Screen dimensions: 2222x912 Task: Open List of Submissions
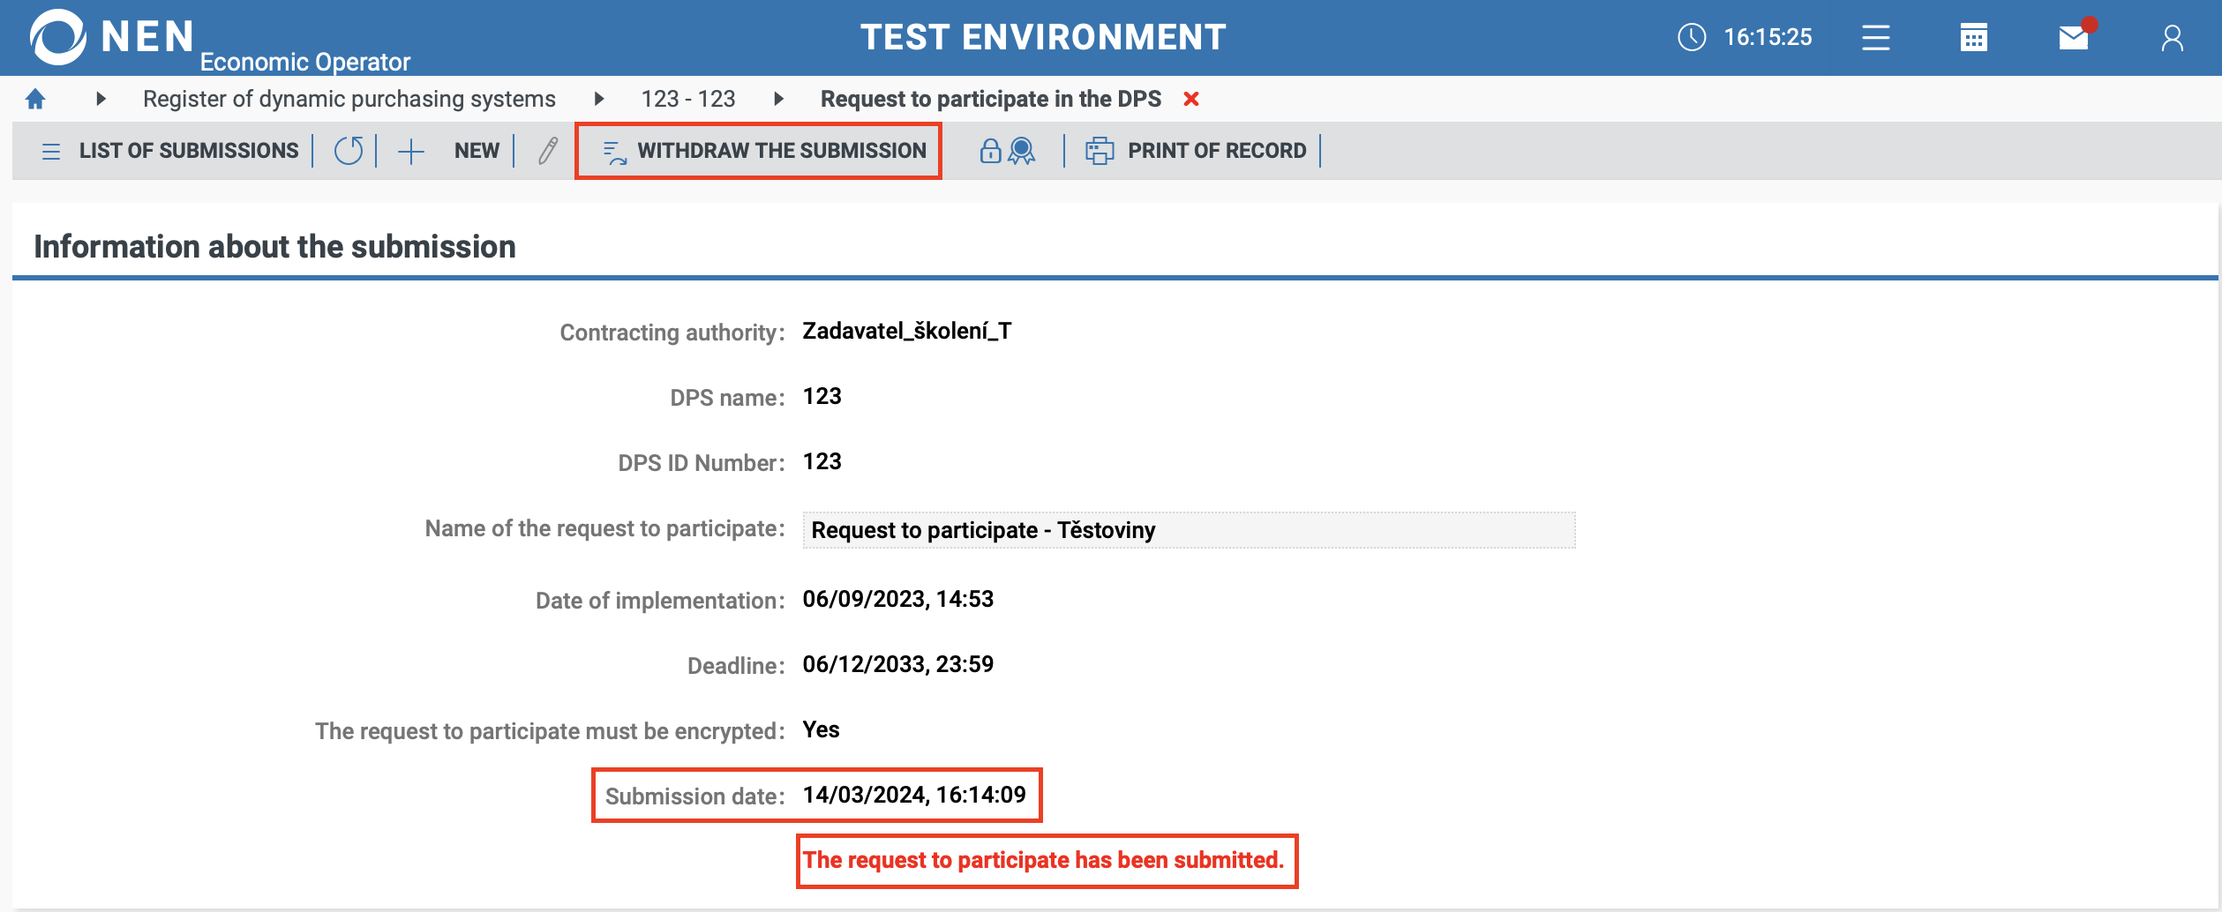point(171,151)
